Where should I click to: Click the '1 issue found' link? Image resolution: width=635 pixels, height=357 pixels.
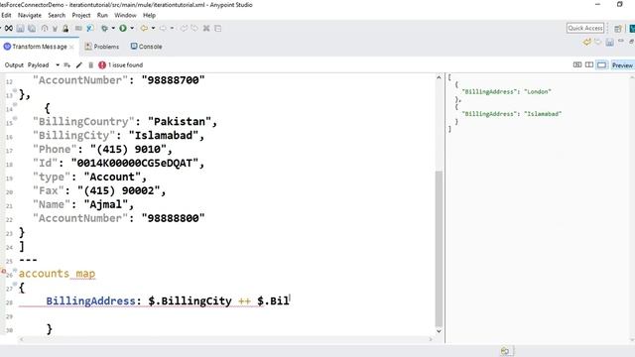tap(126, 65)
